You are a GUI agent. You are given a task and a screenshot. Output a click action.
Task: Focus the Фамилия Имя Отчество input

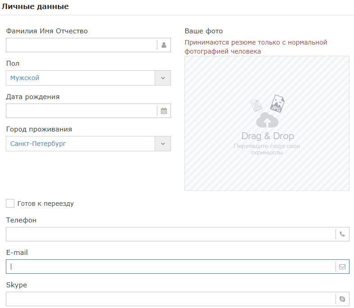point(81,45)
